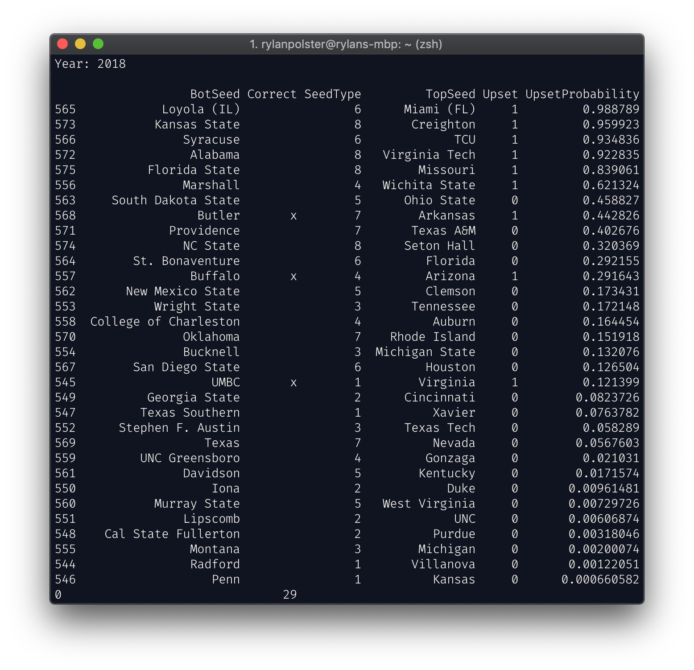Select the text 'Miami (FL)'
Viewport: 694px width, 670px height.
440,109
